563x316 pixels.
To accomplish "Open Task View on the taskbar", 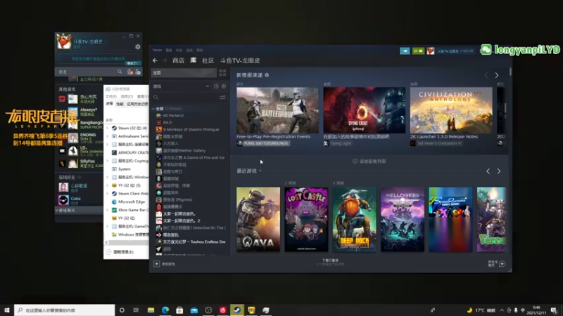I will pos(136,310).
